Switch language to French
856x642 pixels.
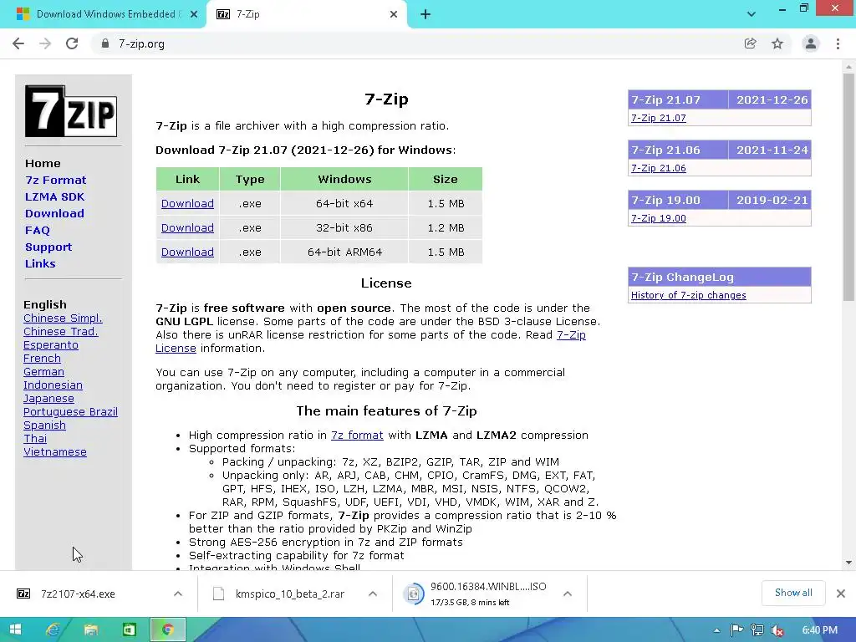pyautogui.click(x=42, y=358)
